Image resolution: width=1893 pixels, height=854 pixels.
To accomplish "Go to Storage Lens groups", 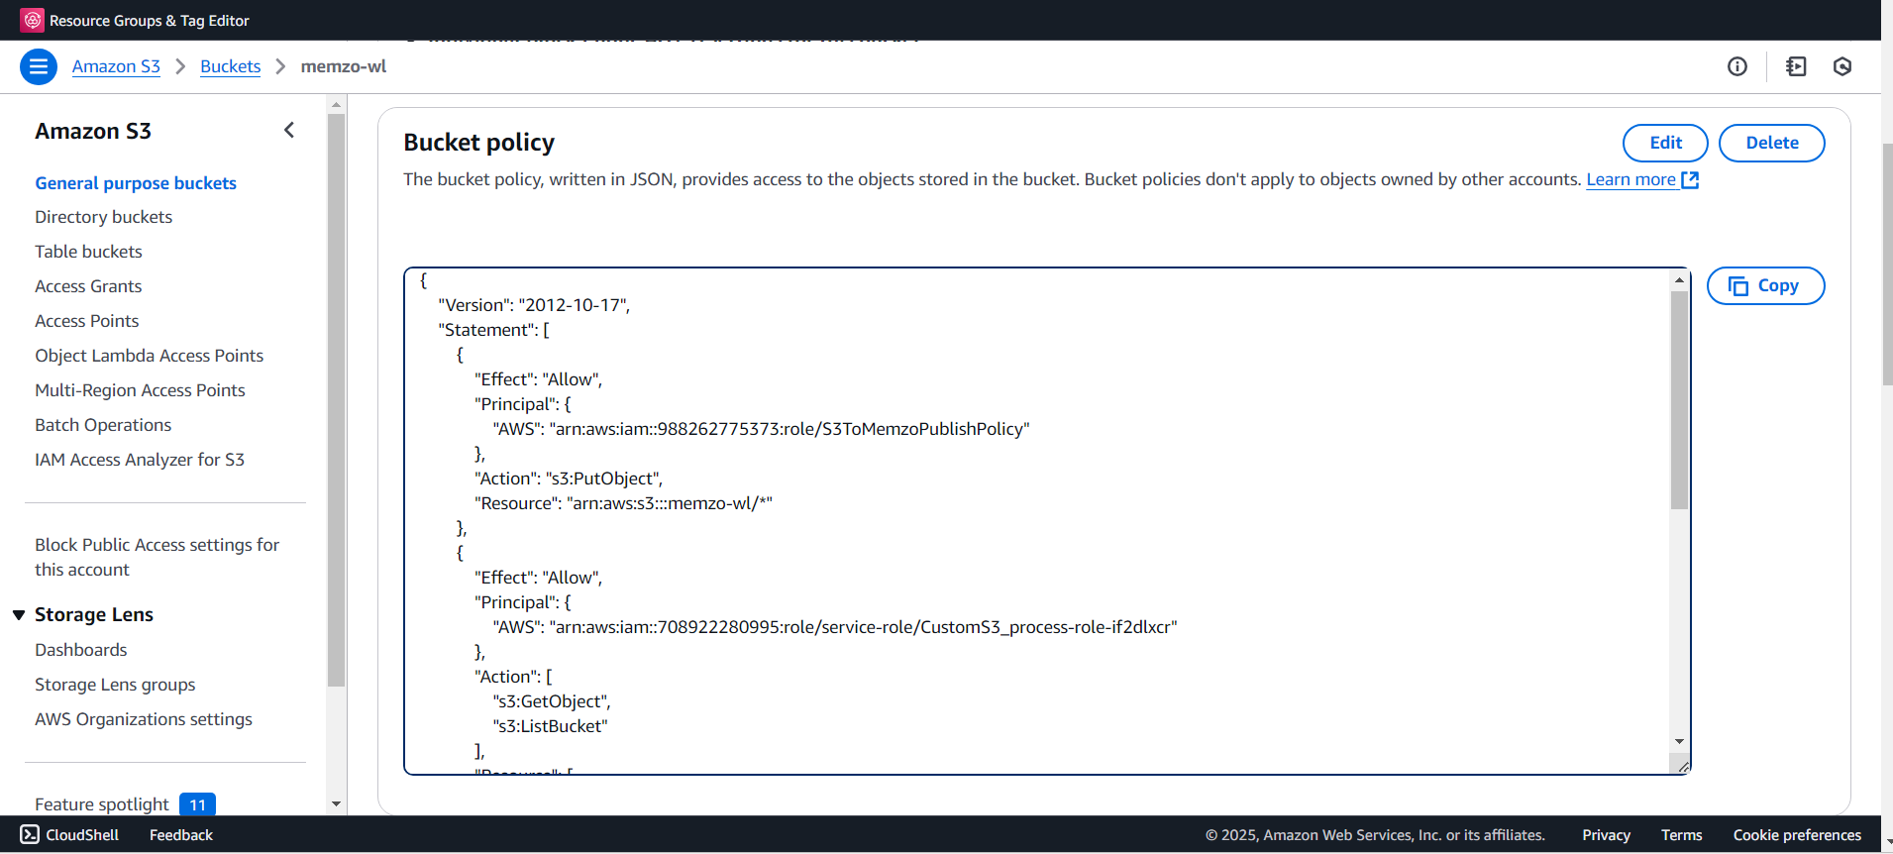I will coord(115,685).
